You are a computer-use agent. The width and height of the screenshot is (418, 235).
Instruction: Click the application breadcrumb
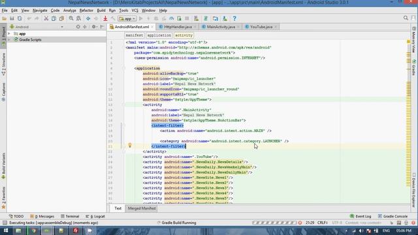[159, 35]
